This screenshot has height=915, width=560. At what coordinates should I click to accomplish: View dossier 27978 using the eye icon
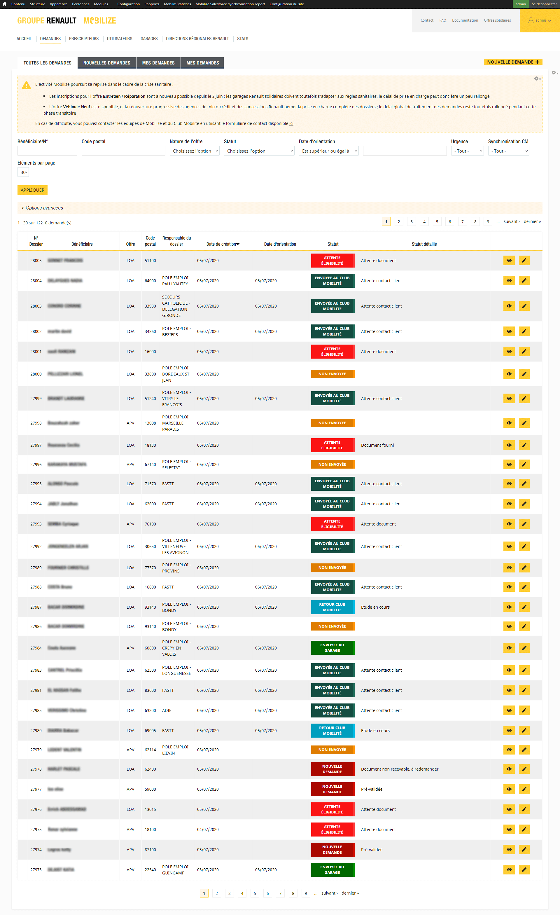[509, 769]
